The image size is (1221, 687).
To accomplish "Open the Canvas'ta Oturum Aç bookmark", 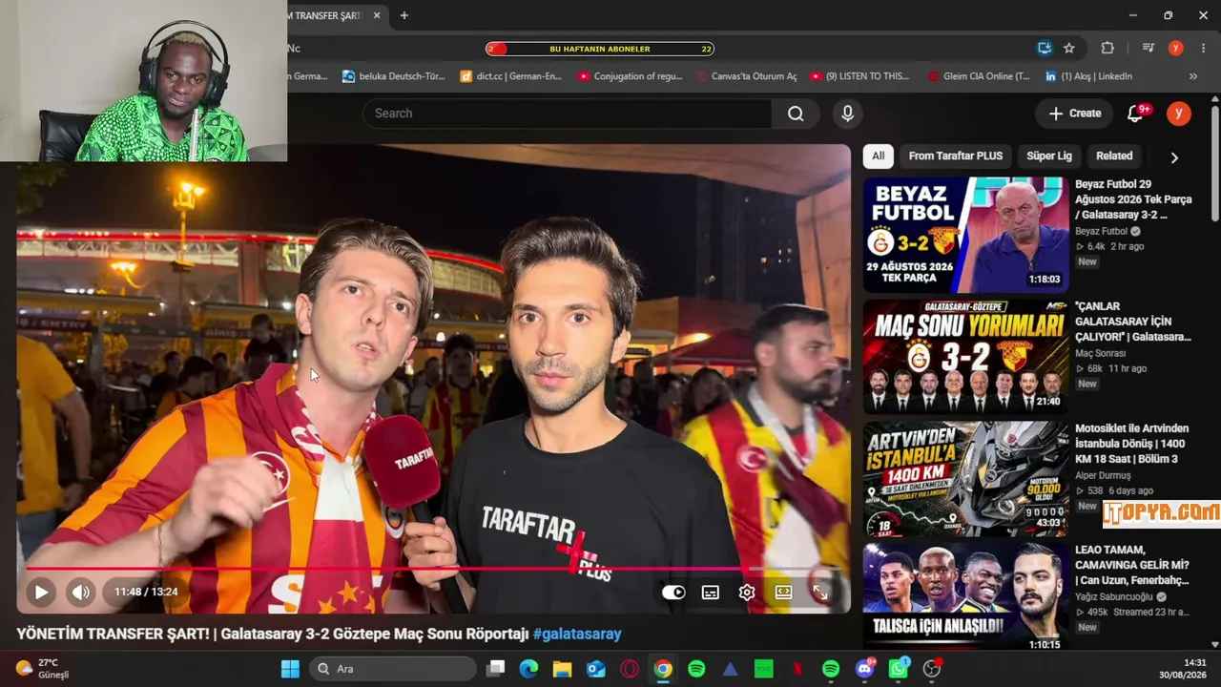I will click(746, 76).
